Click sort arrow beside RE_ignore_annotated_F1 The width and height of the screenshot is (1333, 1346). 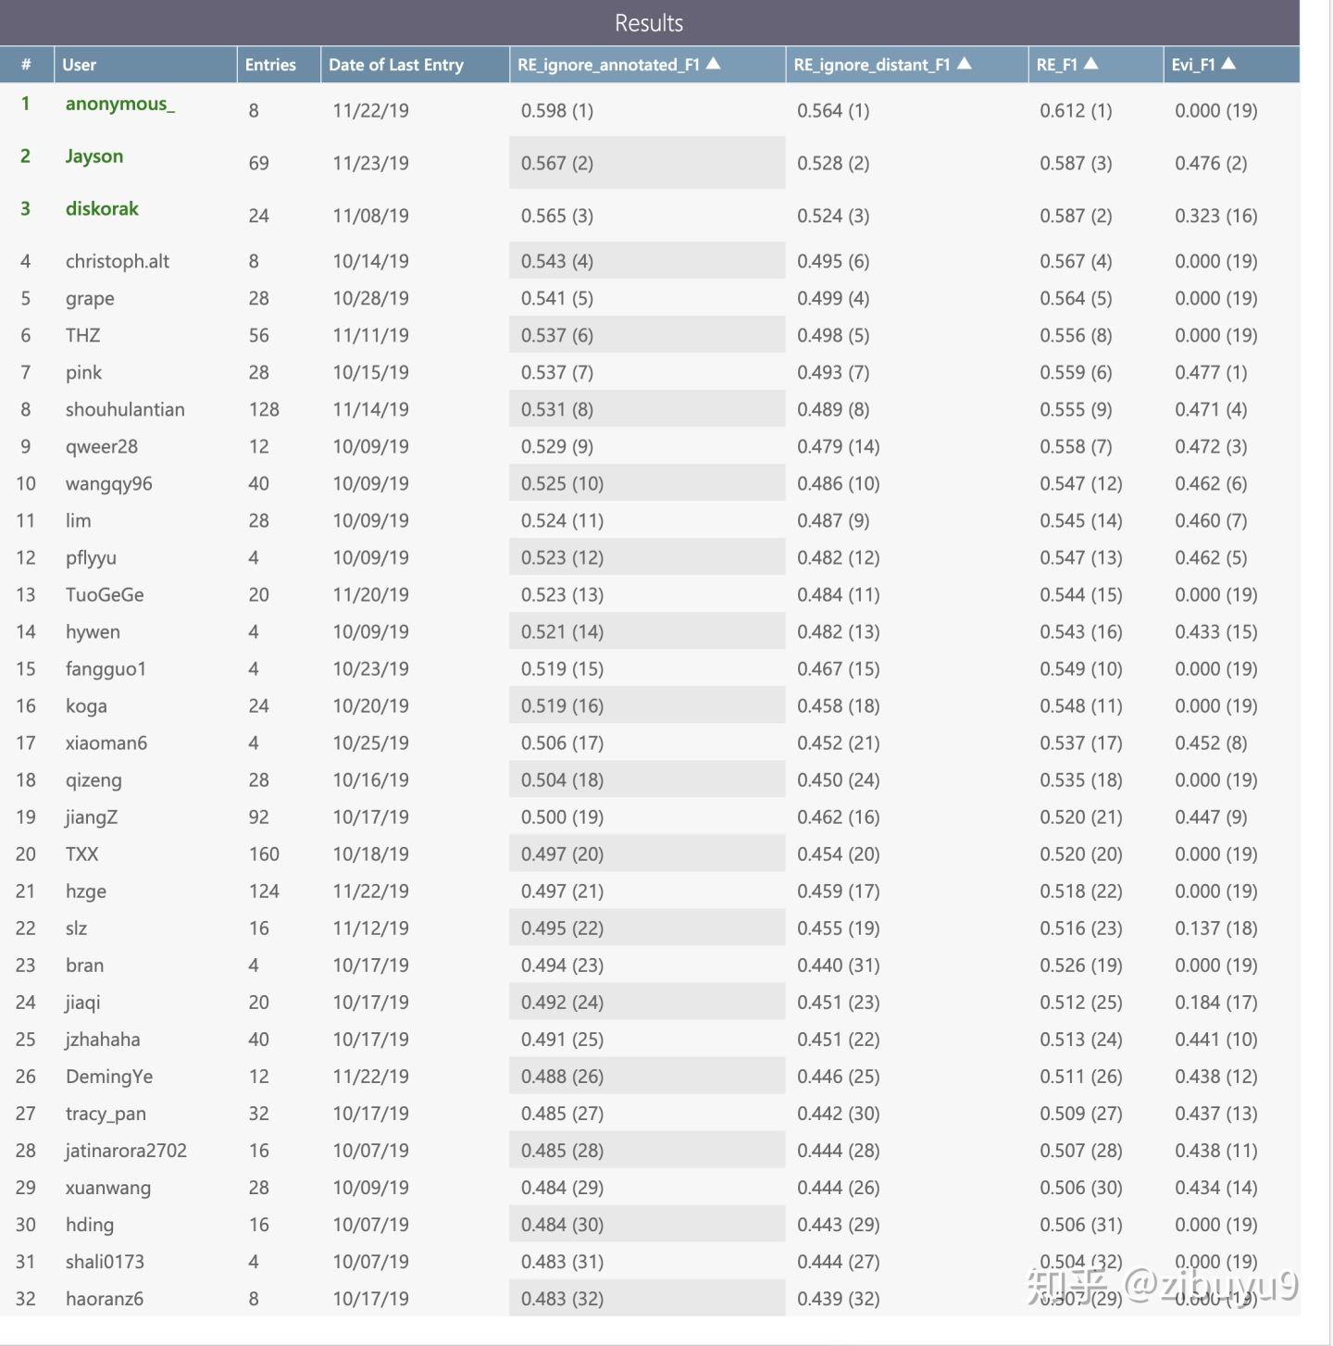713,63
